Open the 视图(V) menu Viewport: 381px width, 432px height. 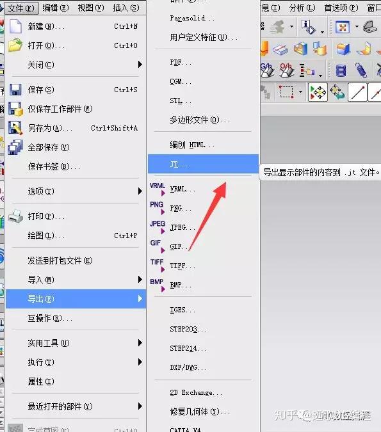point(91,8)
